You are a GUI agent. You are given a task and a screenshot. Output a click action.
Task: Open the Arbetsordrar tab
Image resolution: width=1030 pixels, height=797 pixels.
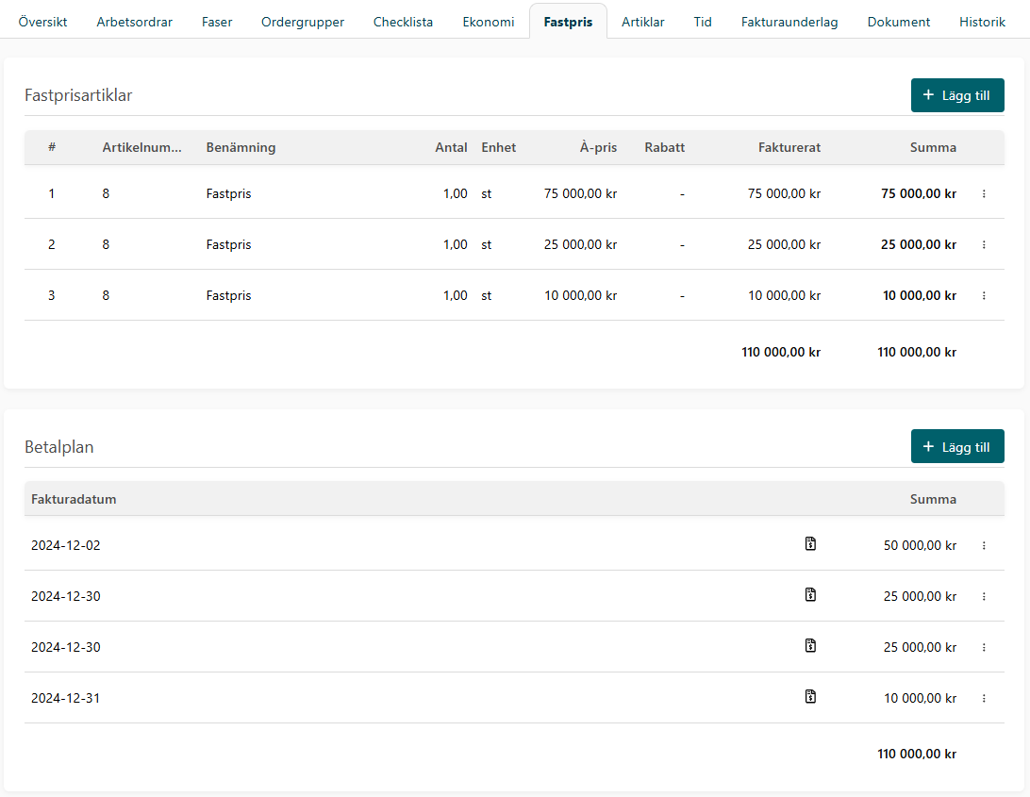134,22
